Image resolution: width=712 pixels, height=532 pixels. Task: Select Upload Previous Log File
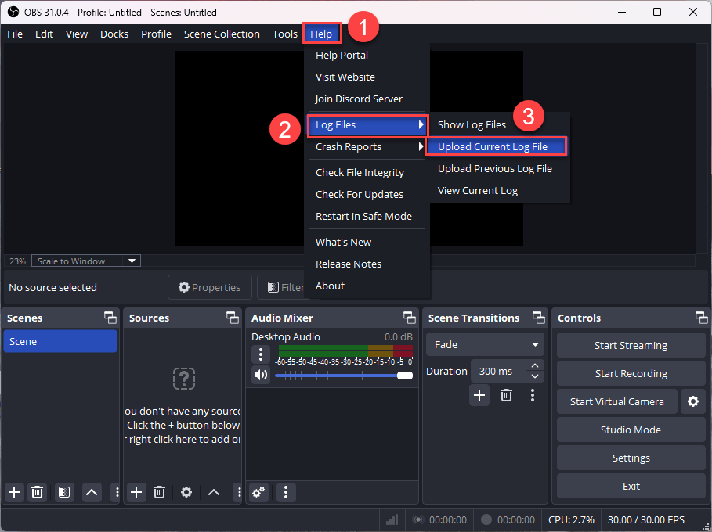pyautogui.click(x=499, y=169)
